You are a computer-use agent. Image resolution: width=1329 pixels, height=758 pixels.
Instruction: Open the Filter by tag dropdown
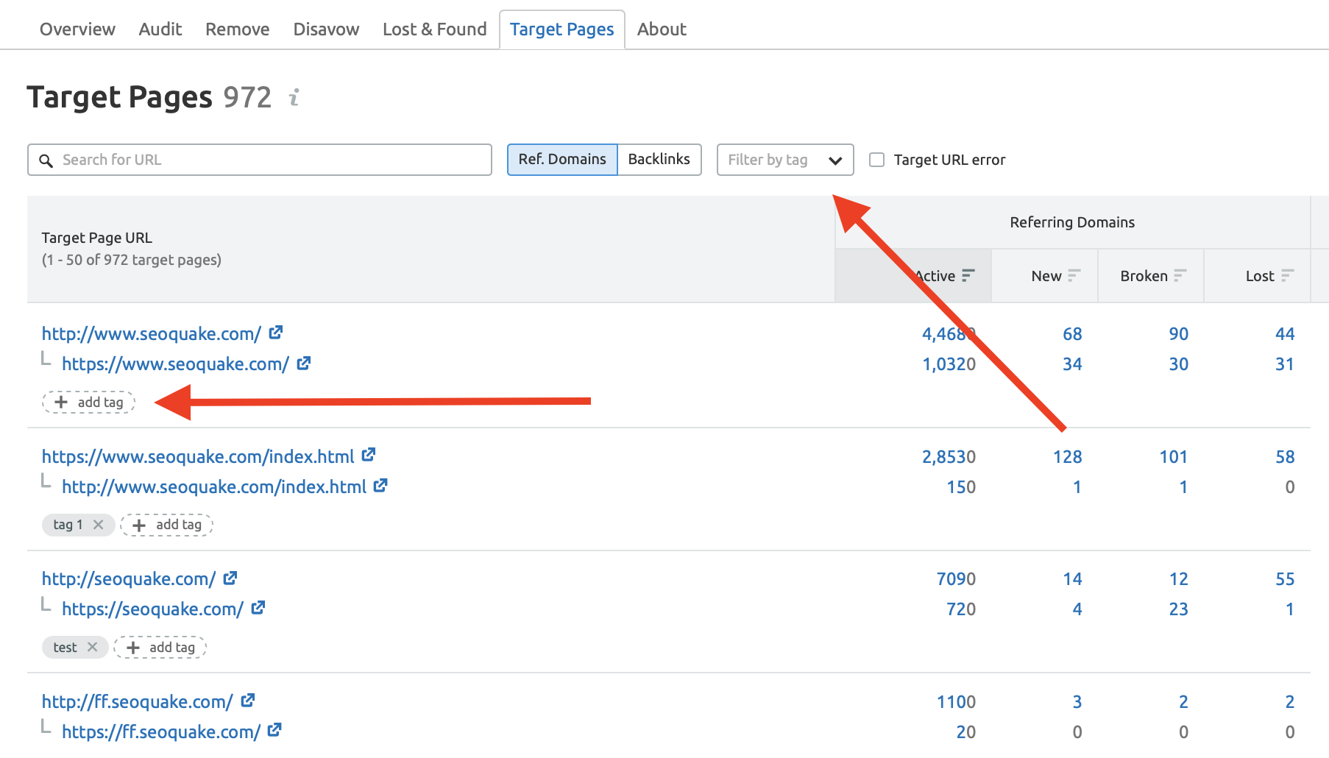pos(785,160)
